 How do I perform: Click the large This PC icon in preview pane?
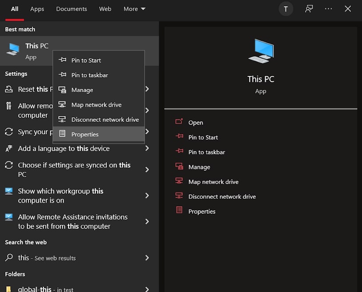click(261, 51)
